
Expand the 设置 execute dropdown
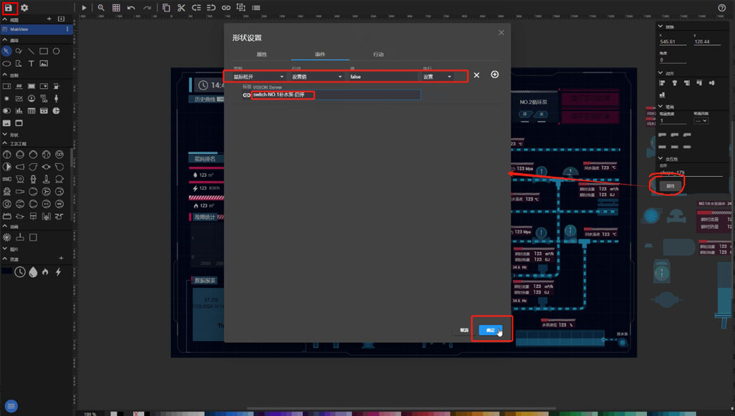[x=437, y=77]
